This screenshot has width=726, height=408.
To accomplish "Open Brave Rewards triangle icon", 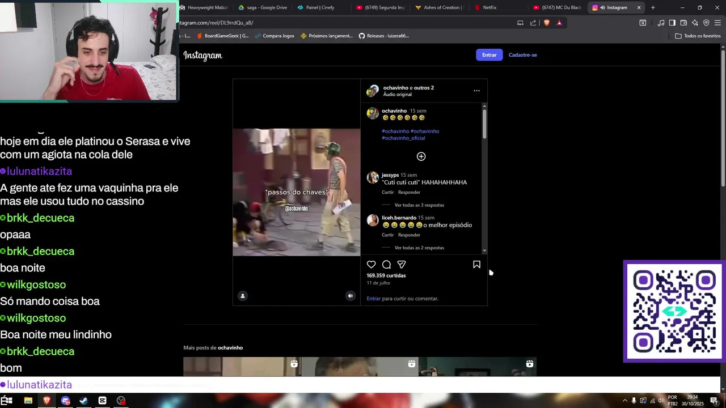I will (559, 23).
